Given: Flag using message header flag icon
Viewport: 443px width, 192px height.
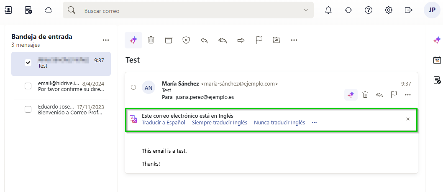Looking at the screenshot, I should click(x=394, y=95).
